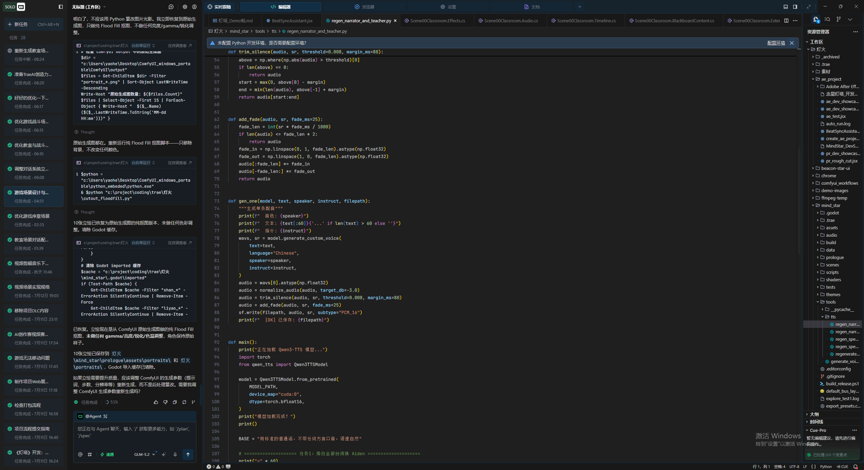Image resolution: width=864 pixels, height=470 pixels.
Task: Click the Python language mode in the status bar
Action: point(826,467)
